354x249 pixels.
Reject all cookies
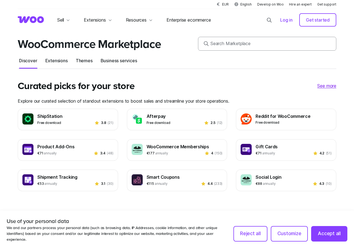[x=250, y=234]
